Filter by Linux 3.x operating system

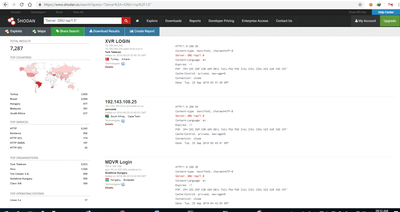[16, 200]
